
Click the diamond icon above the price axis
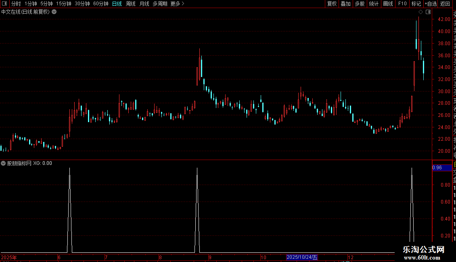coord(420,12)
